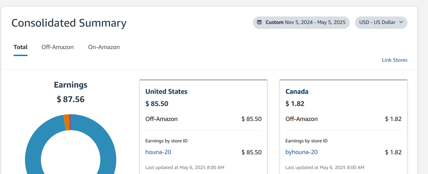Open the Custom date range selector
Screen dimensions: 428x174
tap(301, 22)
